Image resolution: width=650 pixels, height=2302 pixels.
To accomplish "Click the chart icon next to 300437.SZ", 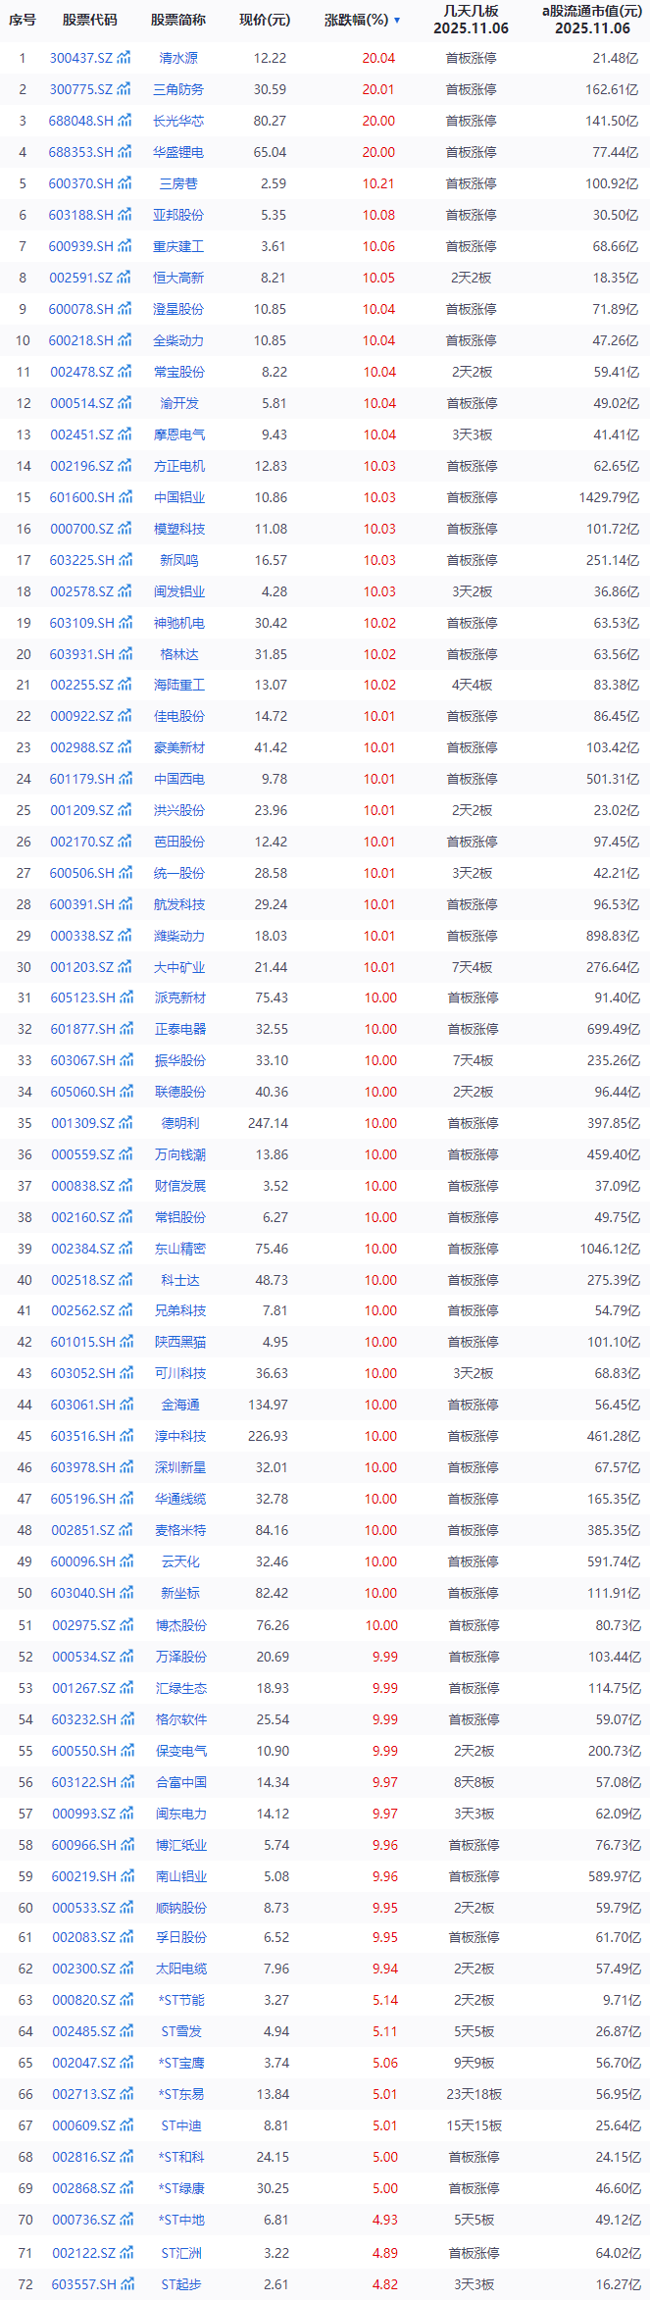I will point(125,59).
